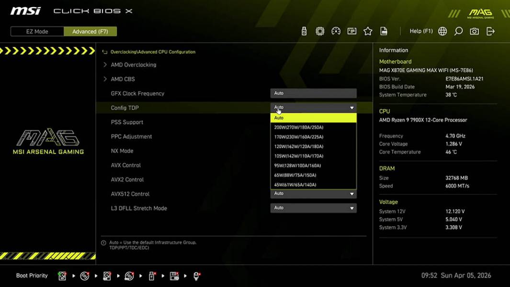The image size is (510, 287).
Task: Open the M-Flash BIOS update icon
Action: click(304, 31)
